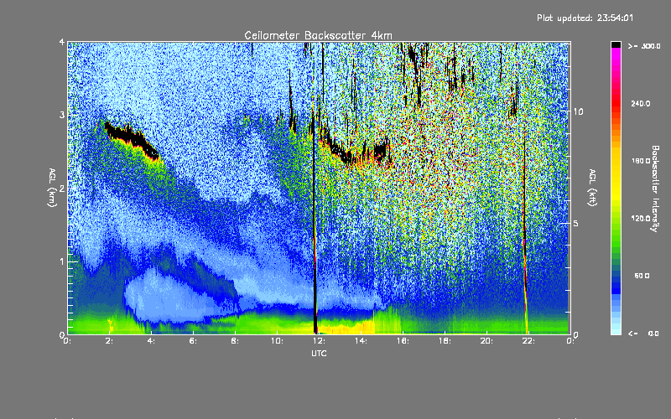Viewport: 671px width, 419px height.
Task: Click the left "AGL (km)" axis label
Action: point(52,188)
